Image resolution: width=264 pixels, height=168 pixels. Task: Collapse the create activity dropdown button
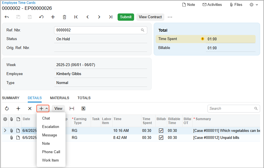point(43,109)
